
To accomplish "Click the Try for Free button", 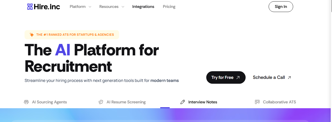I will click(226, 77).
